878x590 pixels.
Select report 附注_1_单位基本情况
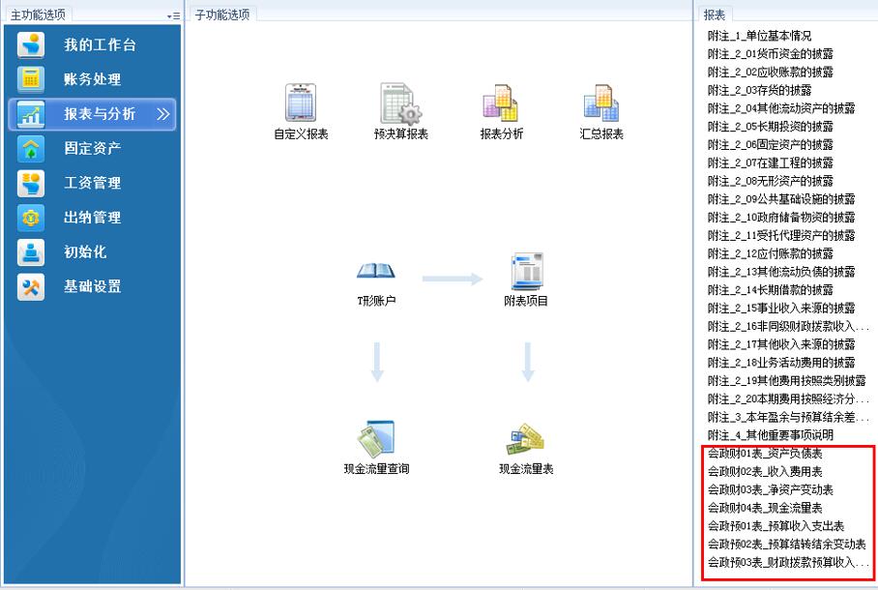[759, 36]
